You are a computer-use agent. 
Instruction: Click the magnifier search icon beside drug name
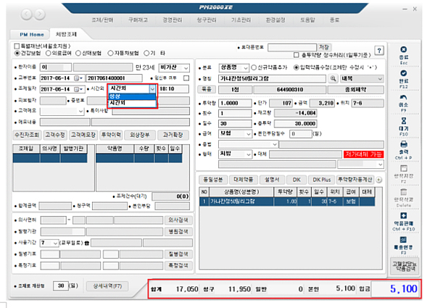(x=333, y=79)
